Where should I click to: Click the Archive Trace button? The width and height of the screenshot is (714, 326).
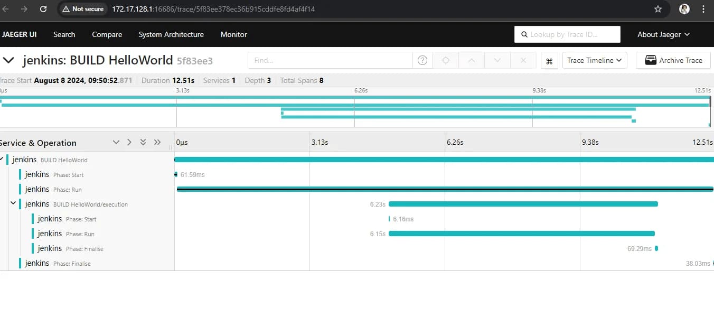tap(674, 60)
